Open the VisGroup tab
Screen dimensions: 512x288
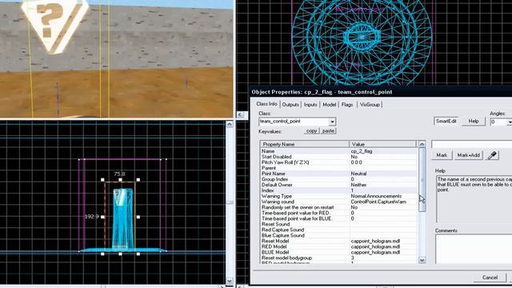pyautogui.click(x=370, y=105)
